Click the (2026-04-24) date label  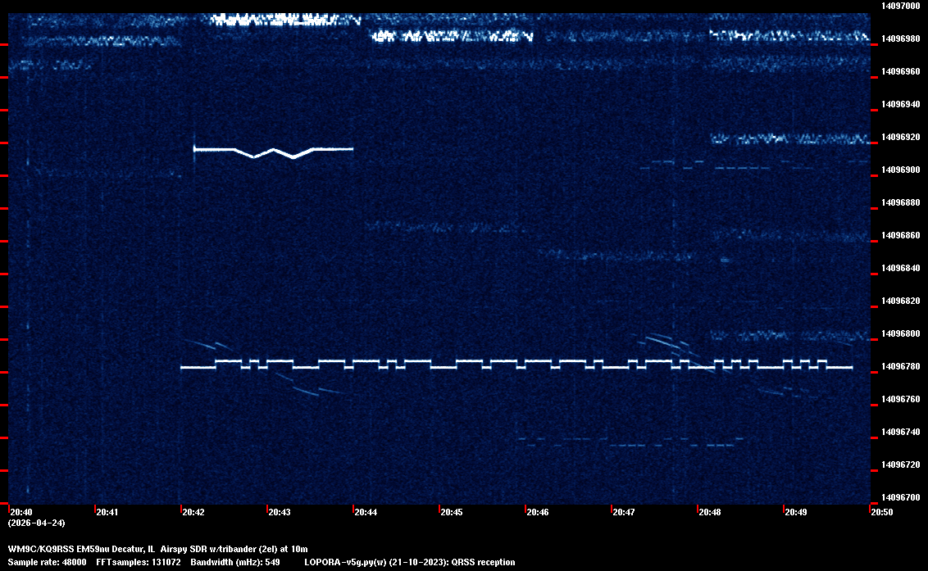pos(37,523)
